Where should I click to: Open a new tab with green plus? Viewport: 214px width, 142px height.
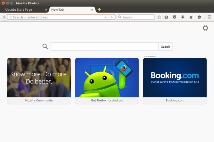coord(99,10)
